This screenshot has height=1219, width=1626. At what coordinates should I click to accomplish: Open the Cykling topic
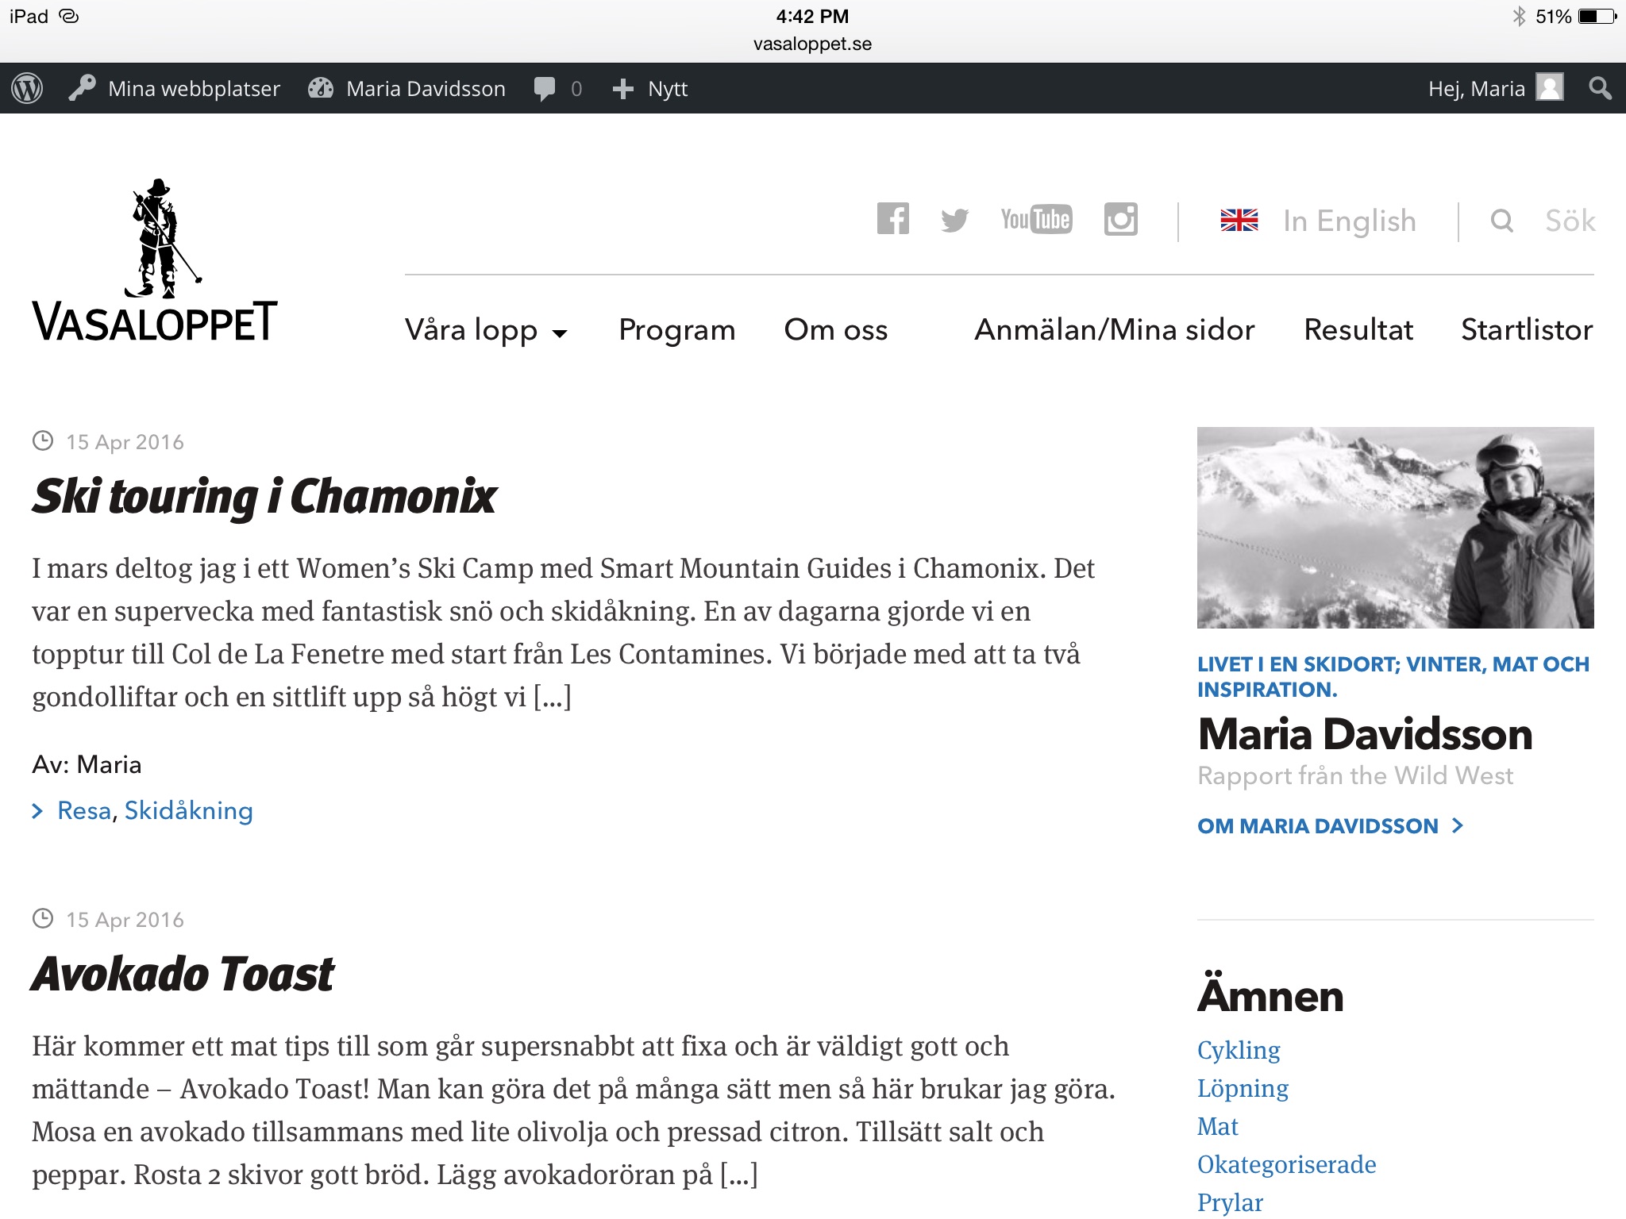tap(1239, 1050)
